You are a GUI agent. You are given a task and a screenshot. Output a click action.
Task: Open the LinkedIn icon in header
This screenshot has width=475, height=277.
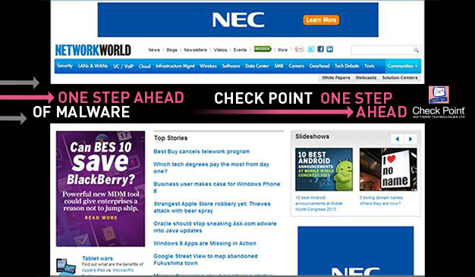[x=330, y=49]
